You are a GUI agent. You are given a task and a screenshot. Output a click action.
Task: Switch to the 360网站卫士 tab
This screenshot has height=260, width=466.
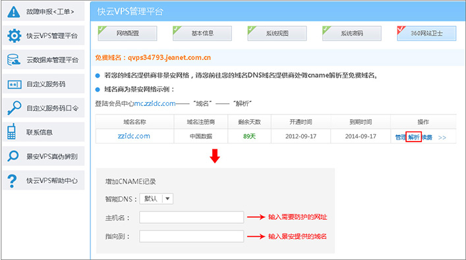(426, 34)
